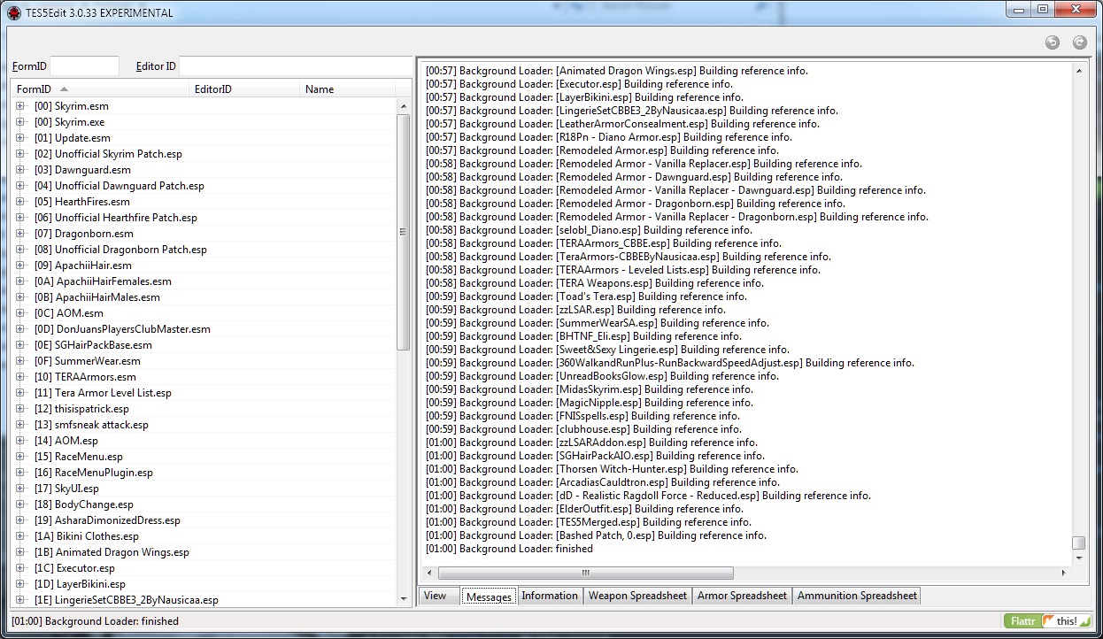Viewport: 1103px width, 639px height.
Task: Switch to the Armor Spreadsheet tab
Action: click(742, 596)
